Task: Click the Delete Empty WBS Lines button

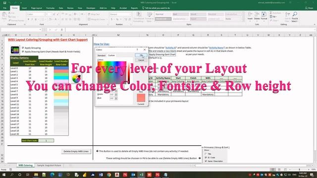Action: coord(76,151)
